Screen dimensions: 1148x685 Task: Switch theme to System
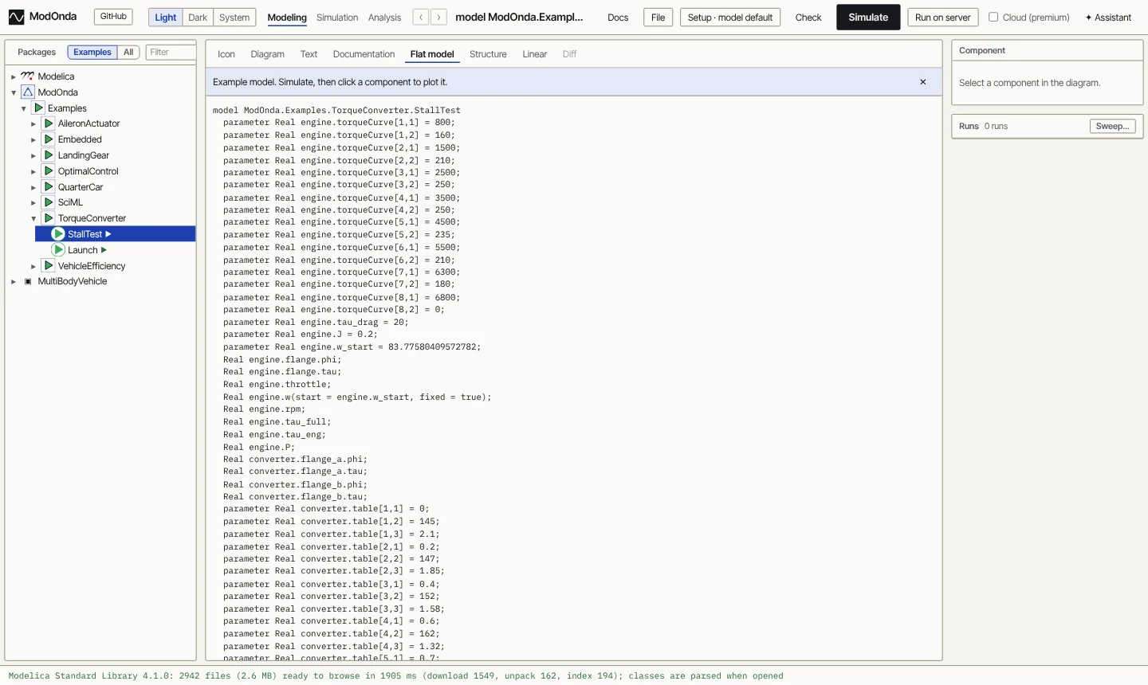tap(234, 18)
